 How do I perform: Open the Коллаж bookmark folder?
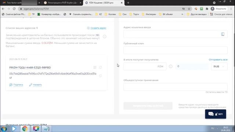(110, 14)
